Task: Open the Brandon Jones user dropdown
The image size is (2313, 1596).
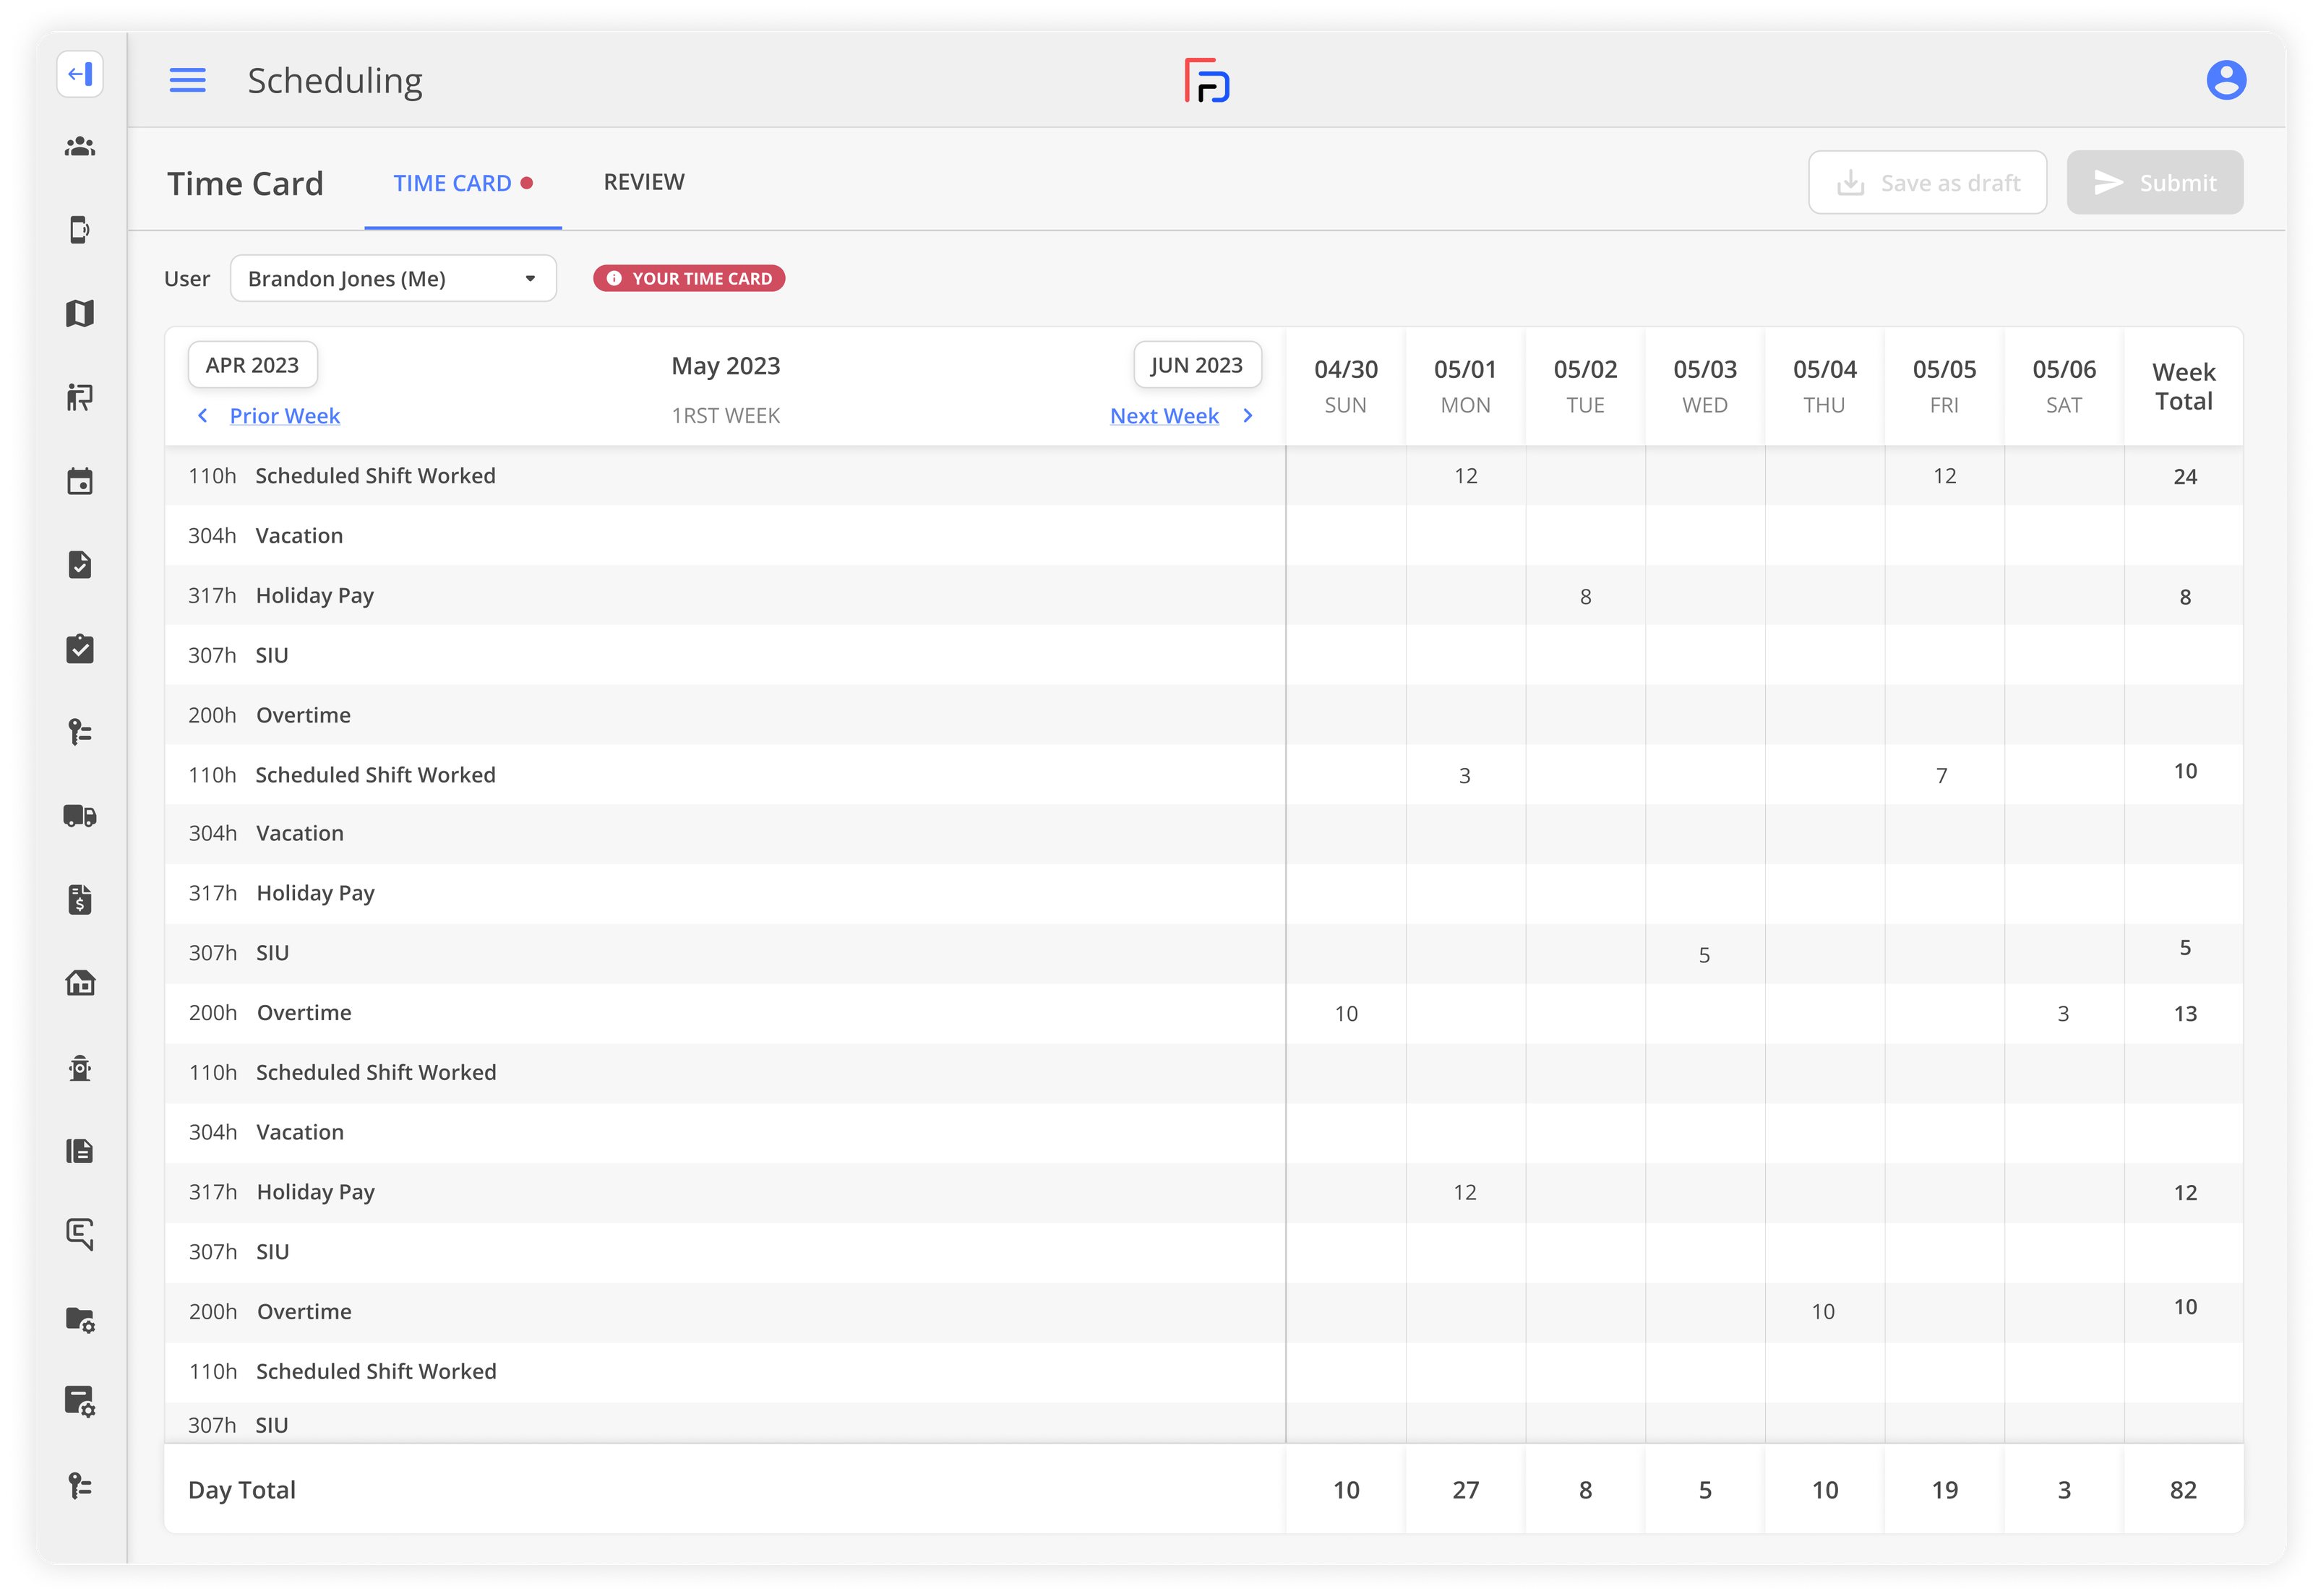Action: [x=393, y=278]
